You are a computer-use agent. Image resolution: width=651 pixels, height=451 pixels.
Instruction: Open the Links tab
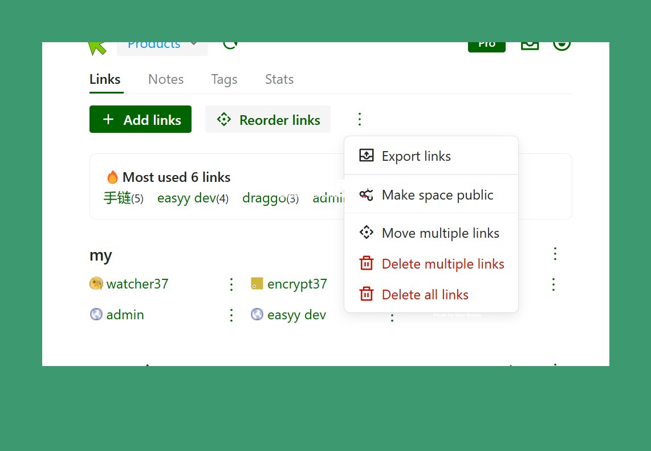[x=105, y=79]
